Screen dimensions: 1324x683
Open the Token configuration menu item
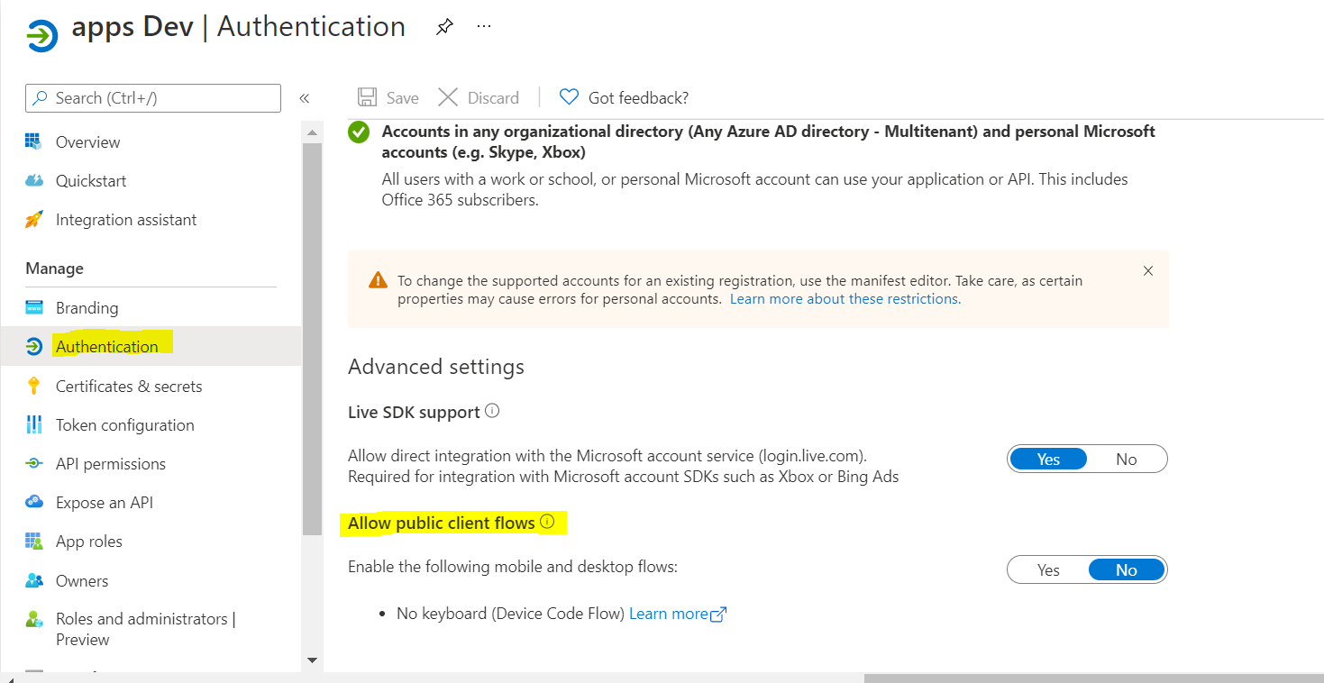[124, 424]
